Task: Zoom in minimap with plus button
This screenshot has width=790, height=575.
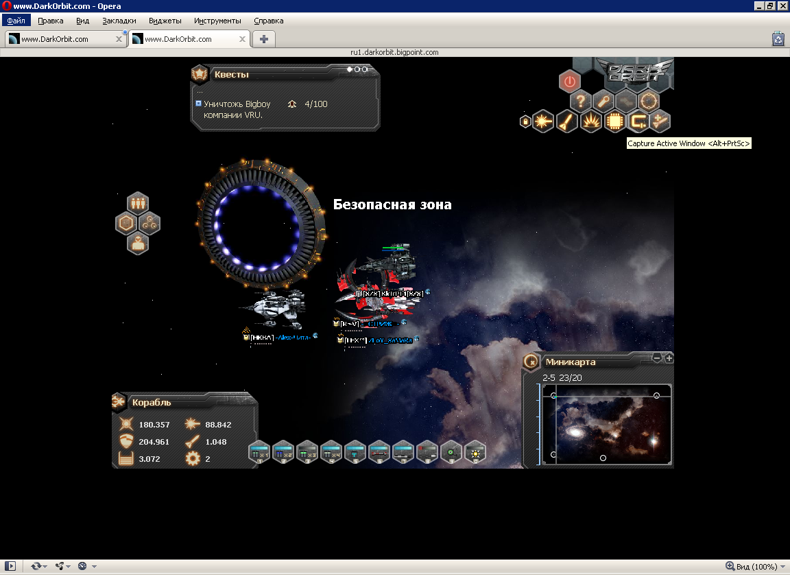Action: 669,357
